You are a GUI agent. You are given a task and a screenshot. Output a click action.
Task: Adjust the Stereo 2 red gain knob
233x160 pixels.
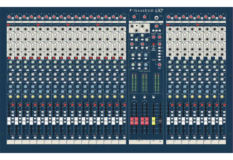144,17
